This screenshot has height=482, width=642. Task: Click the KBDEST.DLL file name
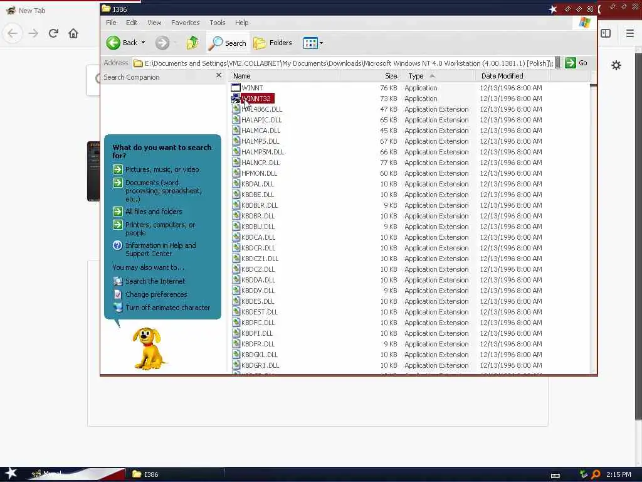[259, 312]
